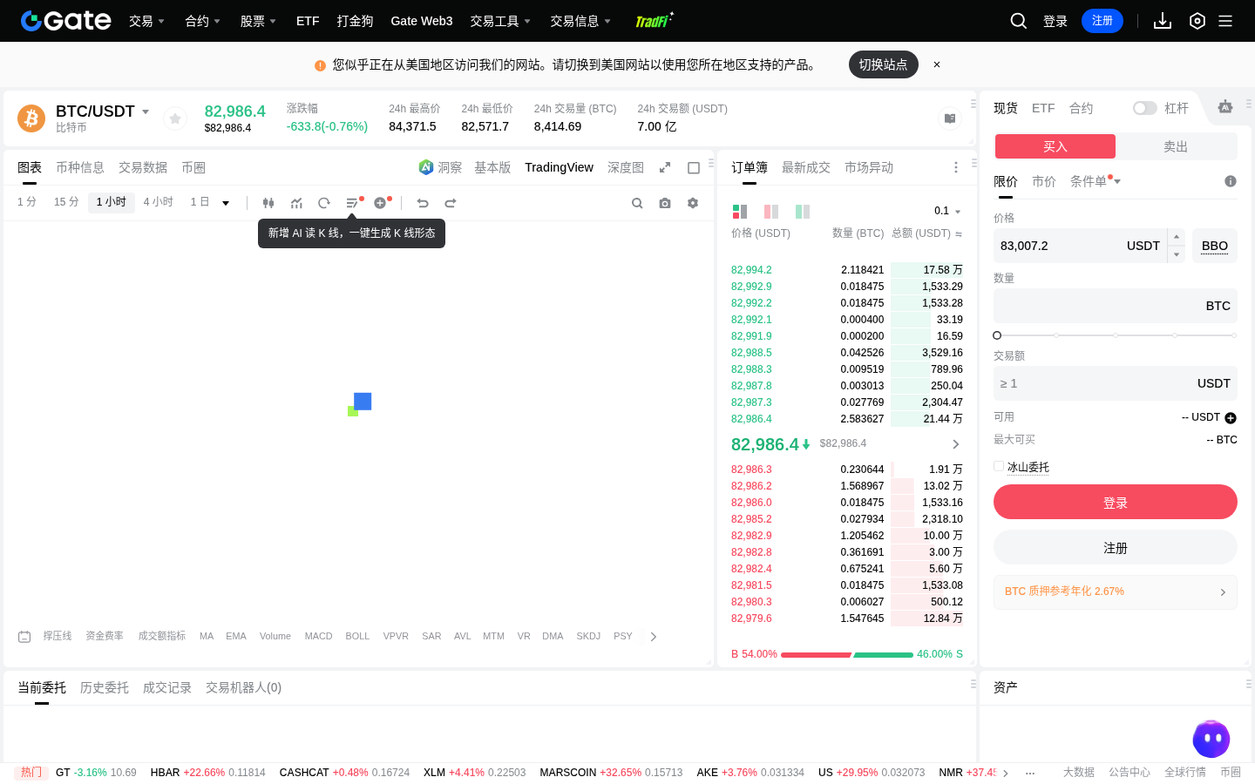Click the chart refresh/replay icon
Image resolution: width=1255 pixels, height=784 pixels.
(324, 203)
